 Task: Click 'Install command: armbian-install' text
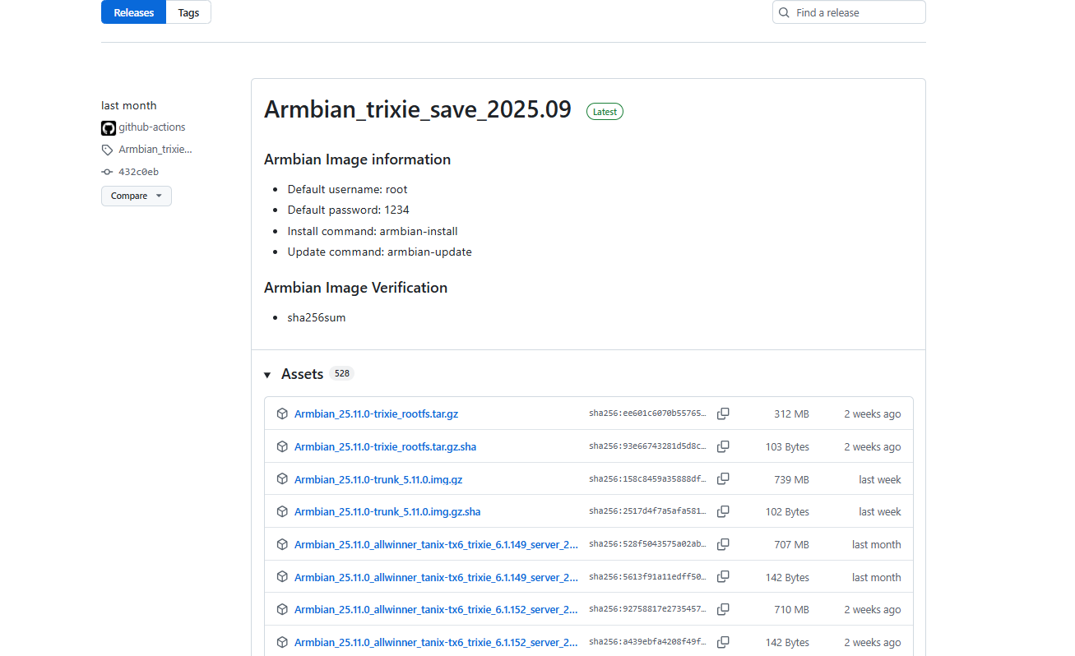point(373,231)
